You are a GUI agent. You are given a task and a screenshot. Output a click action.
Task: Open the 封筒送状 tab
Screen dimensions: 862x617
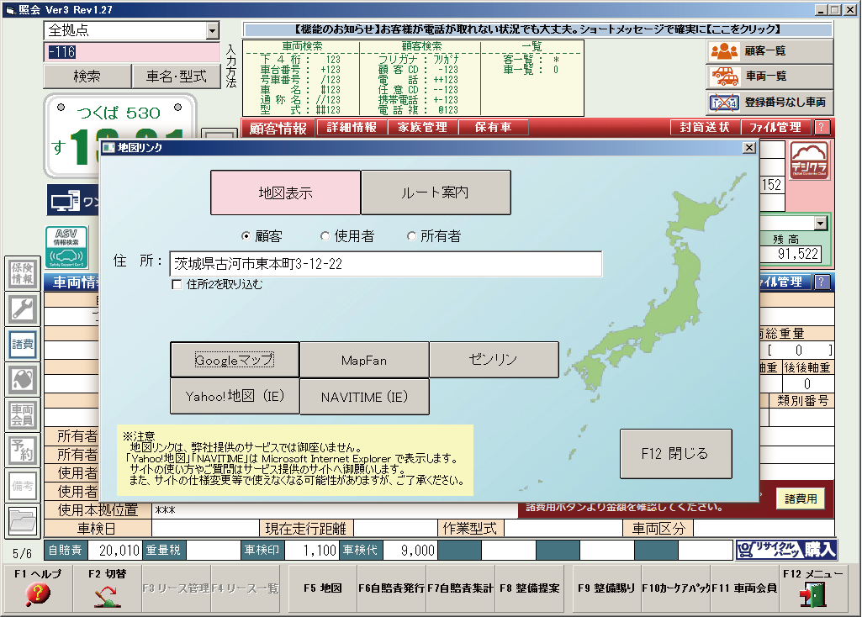(x=705, y=128)
